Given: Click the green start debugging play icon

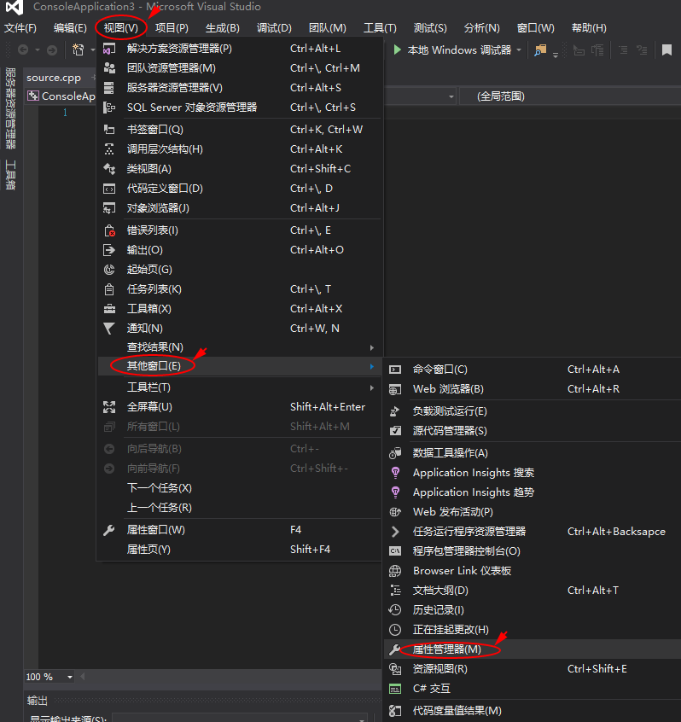Looking at the screenshot, I should [x=398, y=50].
